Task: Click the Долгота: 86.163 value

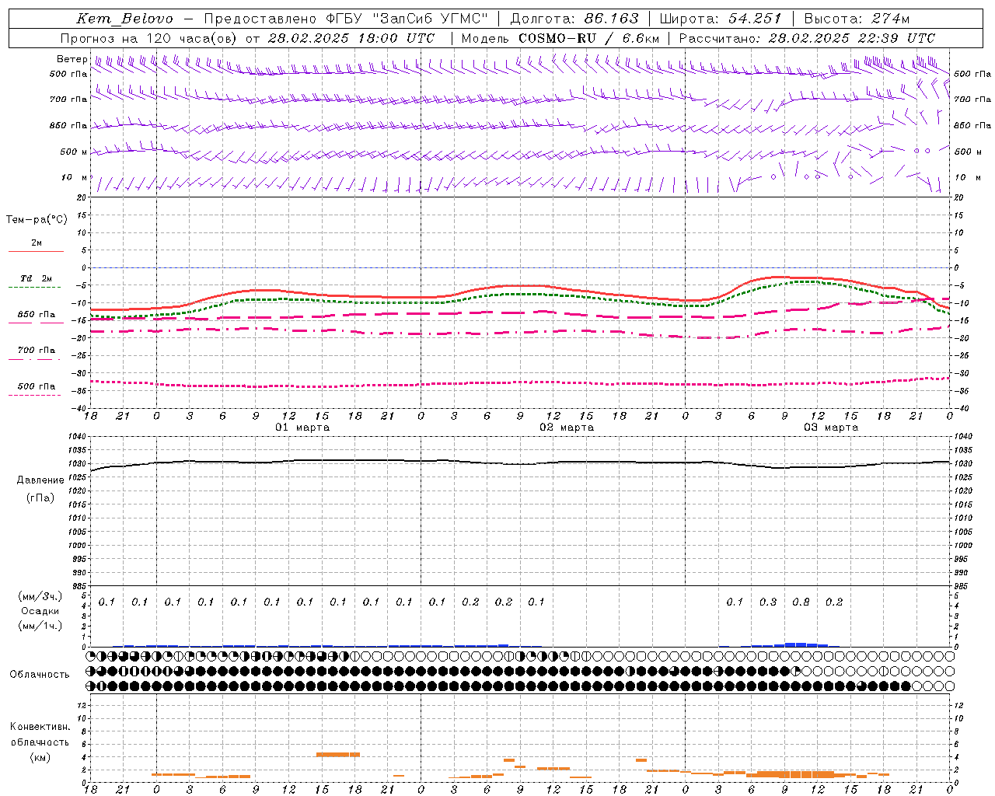Action: tap(574, 19)
